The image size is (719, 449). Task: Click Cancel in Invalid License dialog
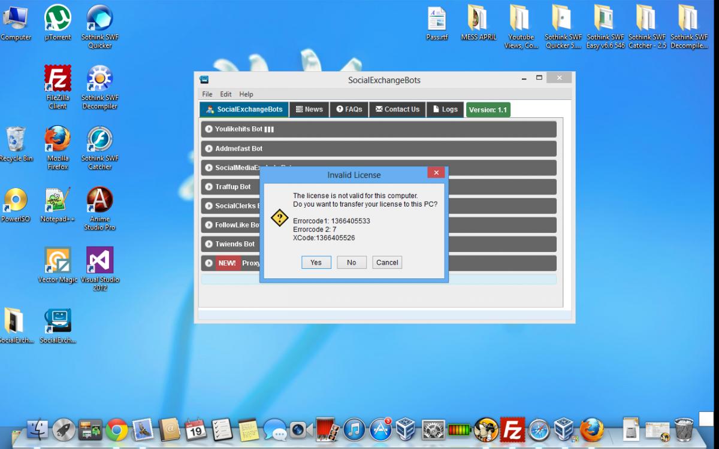(x=387, y=262)
